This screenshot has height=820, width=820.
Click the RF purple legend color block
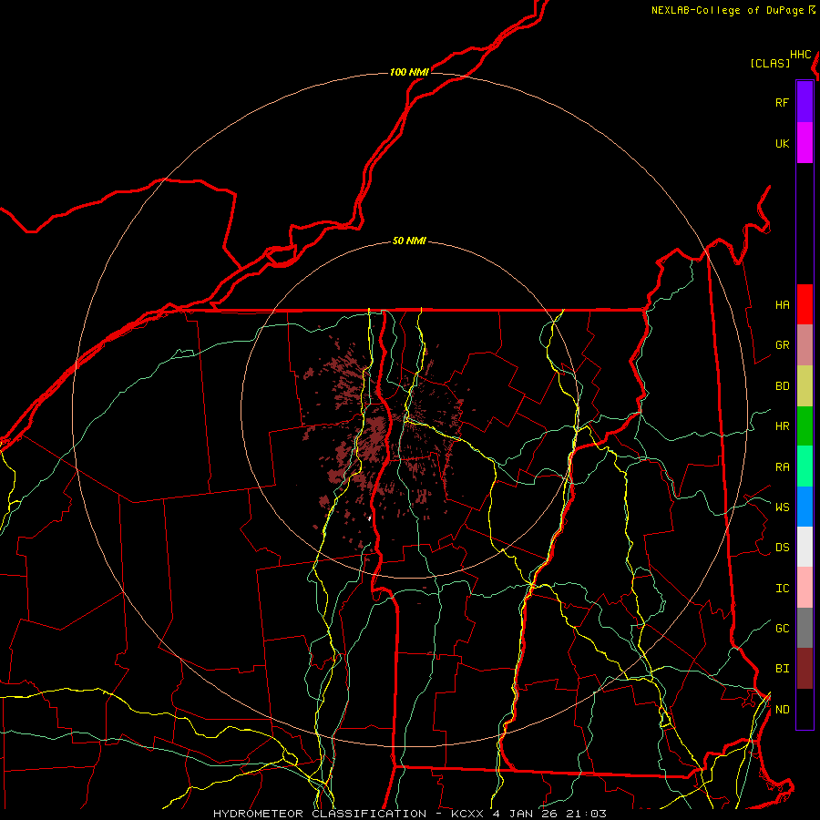805,102
